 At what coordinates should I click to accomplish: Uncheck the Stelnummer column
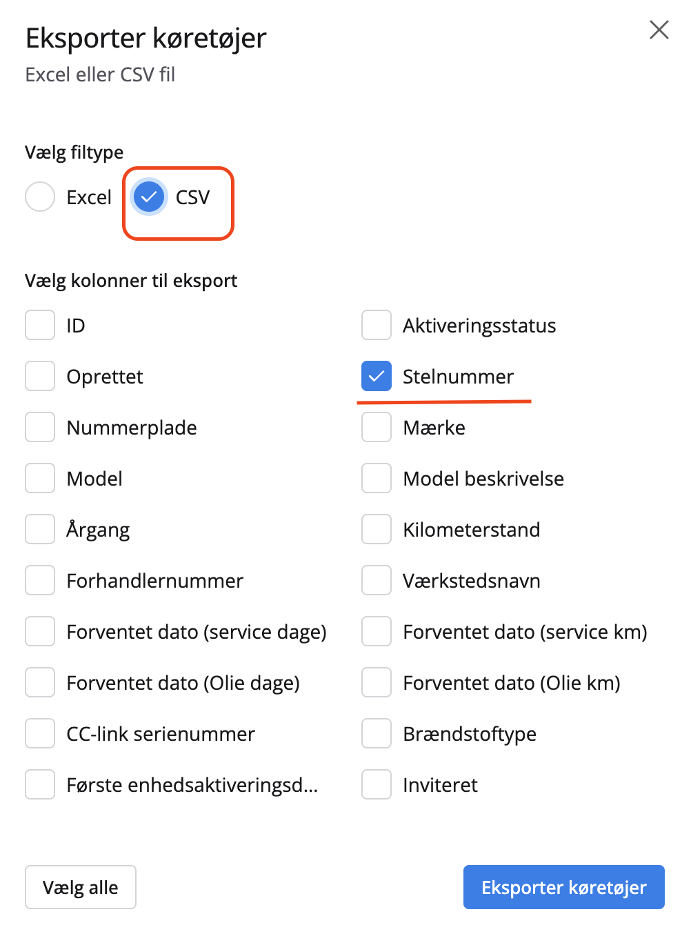tap(376, 376)
